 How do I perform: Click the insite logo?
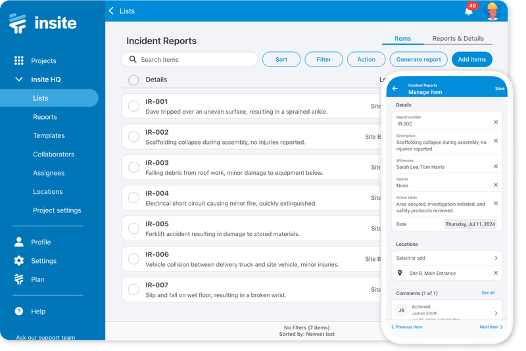43,23
